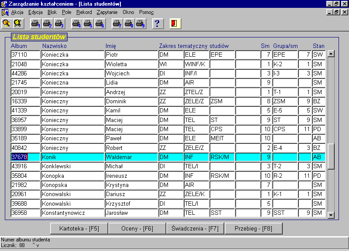Click first name Dariusz

(x=131, y=194)
